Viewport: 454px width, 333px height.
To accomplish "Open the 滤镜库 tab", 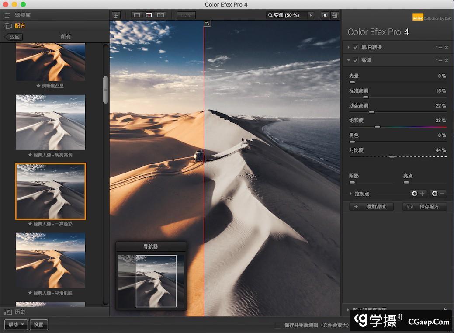I will pos(22,15).
